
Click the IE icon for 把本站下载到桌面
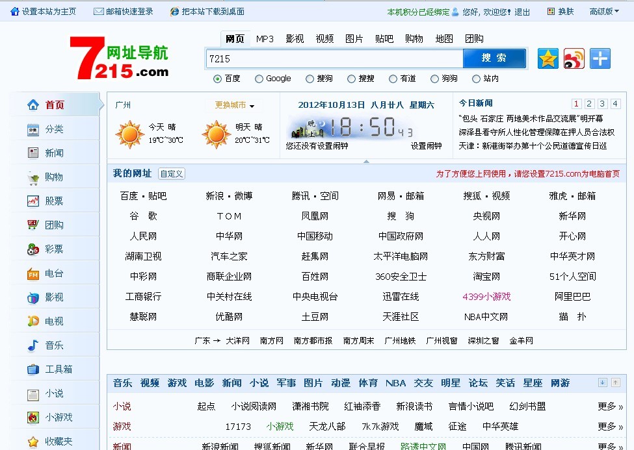174,11
